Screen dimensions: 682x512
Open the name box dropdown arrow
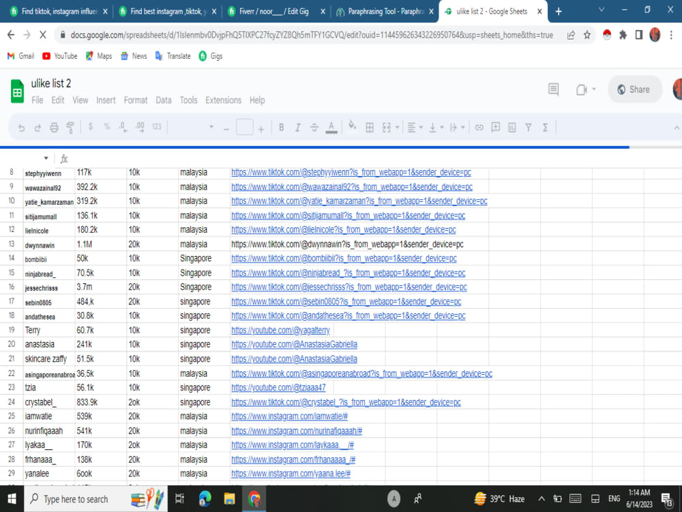click(x=46, y=158)
